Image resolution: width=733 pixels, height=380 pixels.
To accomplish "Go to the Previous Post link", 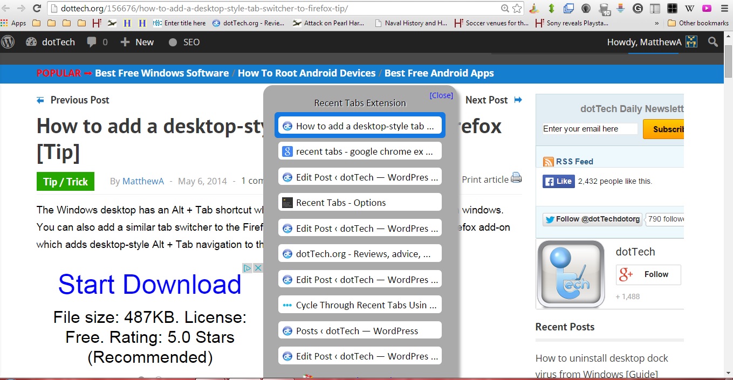I will (x=73, y=100).
